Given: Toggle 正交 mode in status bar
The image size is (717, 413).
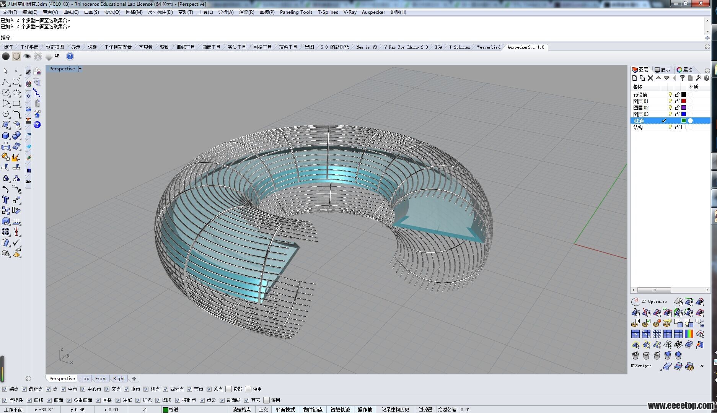Looking at the screenshot, I should pyautogui.click(x=263, y=410).
